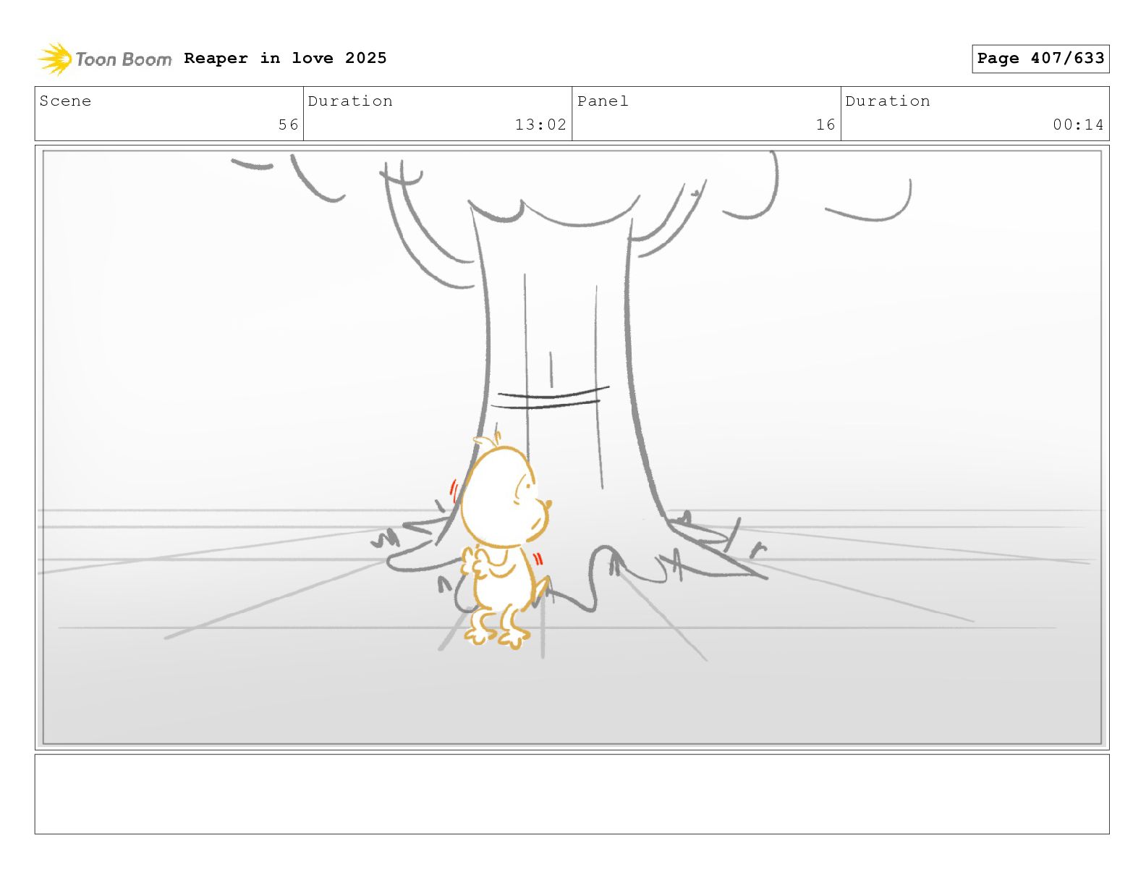1146x886 pixels.
Task: Select the scene duration value '13:02'
Action: tap(540, 125)
